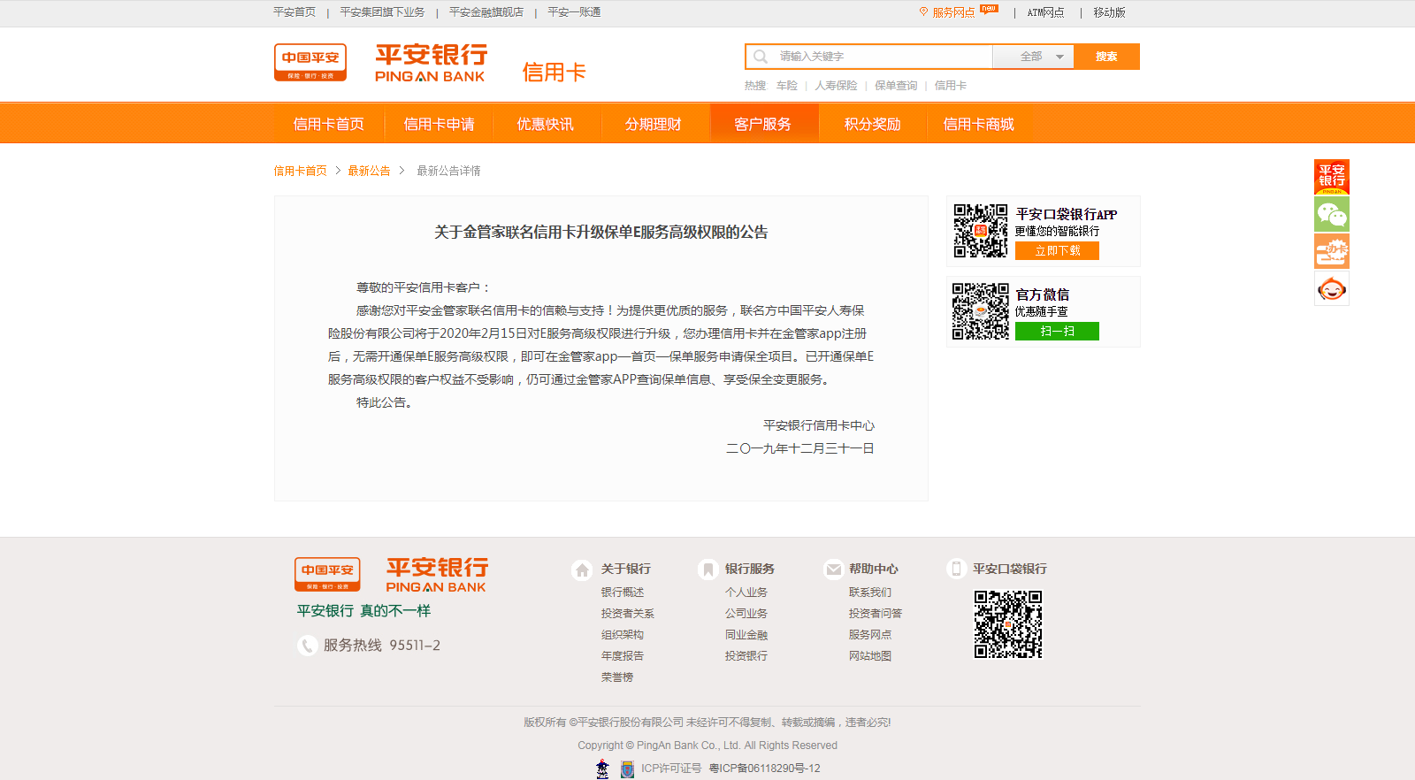The height and width of the screenshot is (780, 1415).
Task: Click the shield certificate icon in footer
Action: click(x=627, y=769)
